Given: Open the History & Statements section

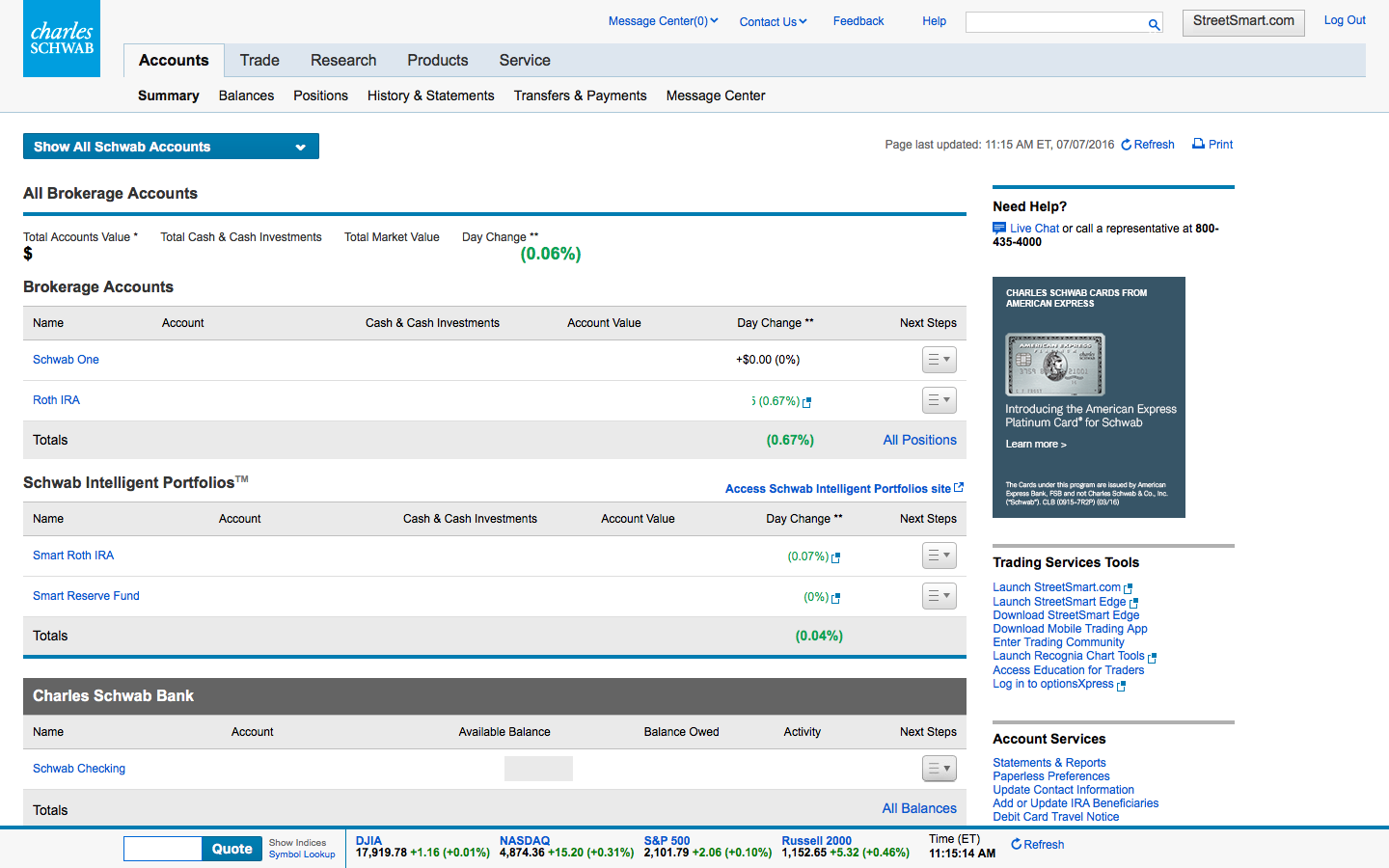Looking at the screenshot, I should 430,95.
